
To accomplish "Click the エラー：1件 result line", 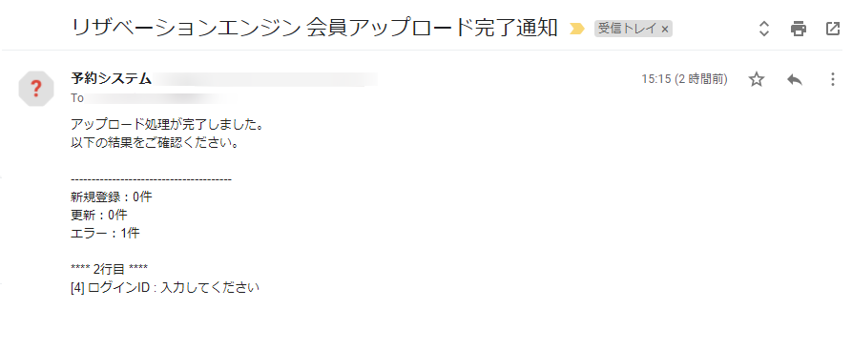I will pos(105,233).
